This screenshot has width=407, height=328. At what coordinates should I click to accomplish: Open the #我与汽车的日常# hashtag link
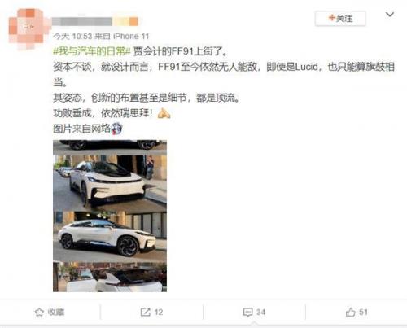(92, 51)
